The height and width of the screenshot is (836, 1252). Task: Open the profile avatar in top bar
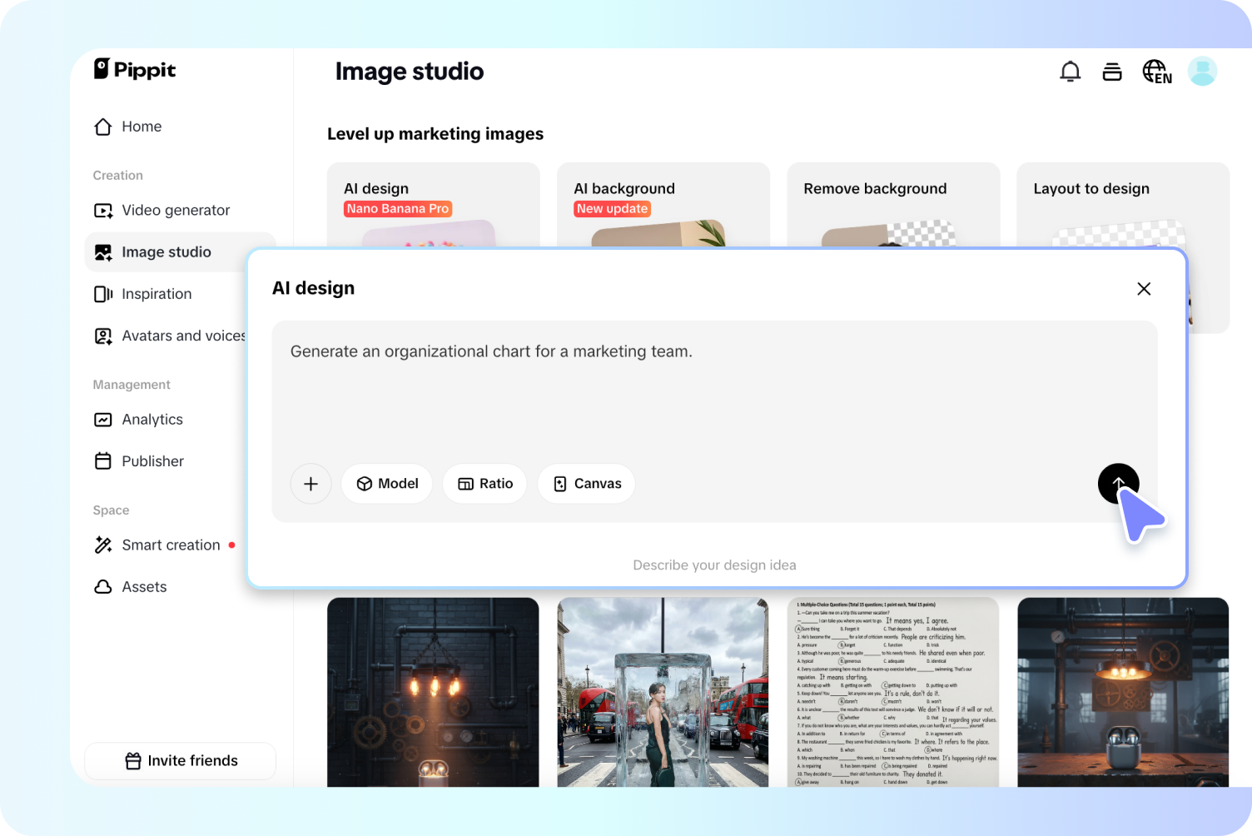(x=1201, y=71)
